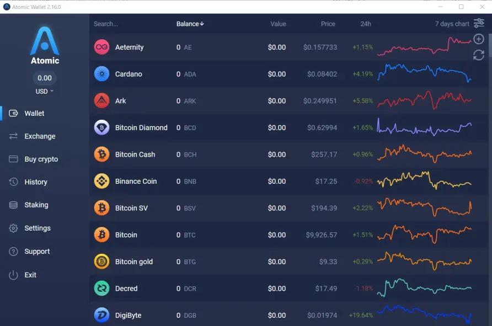Click the DigiByte coin icon
Screen dimensions: 492x326
[101, 316]
